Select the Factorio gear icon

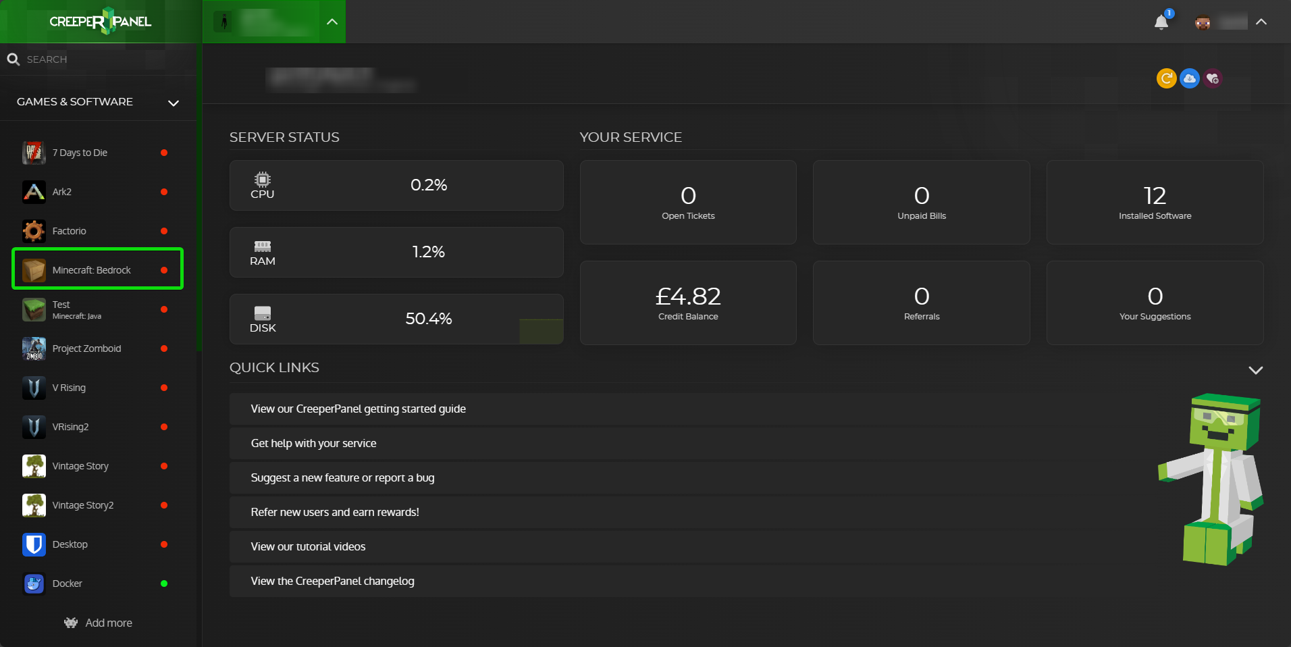pyautogui.click(x=34, y=231)
